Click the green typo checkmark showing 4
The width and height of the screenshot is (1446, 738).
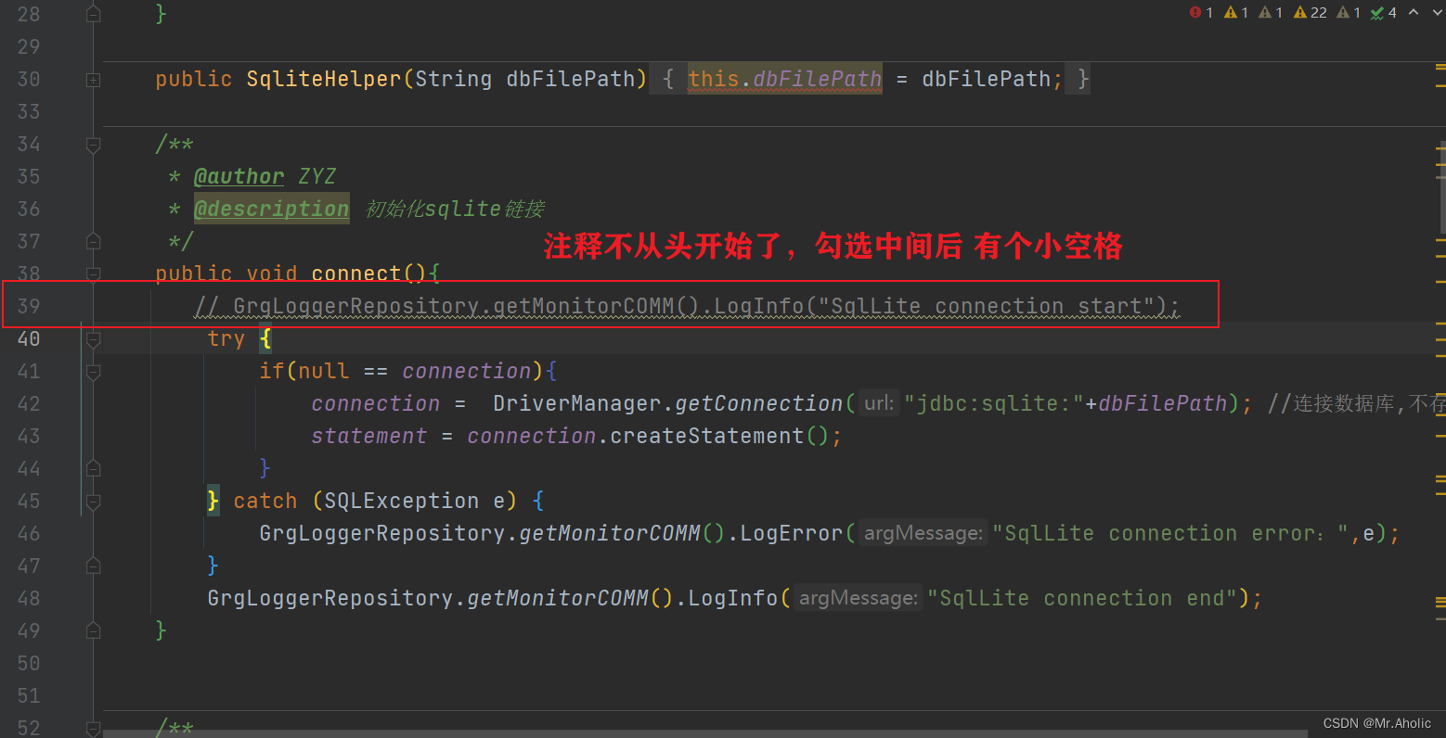pos(1384,12)
